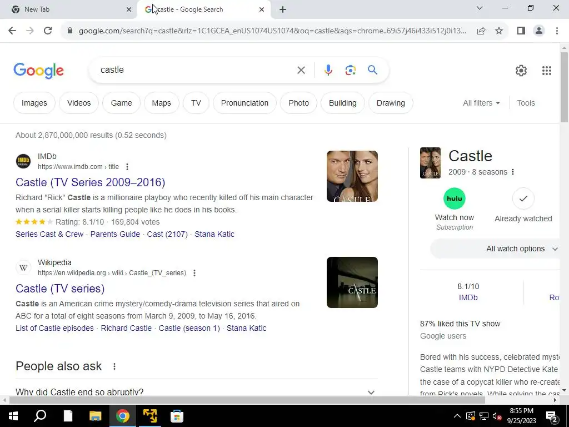Click the castle search input field
Image resolution: width=569 pixels, height=427 pixels.
[196, 70]
